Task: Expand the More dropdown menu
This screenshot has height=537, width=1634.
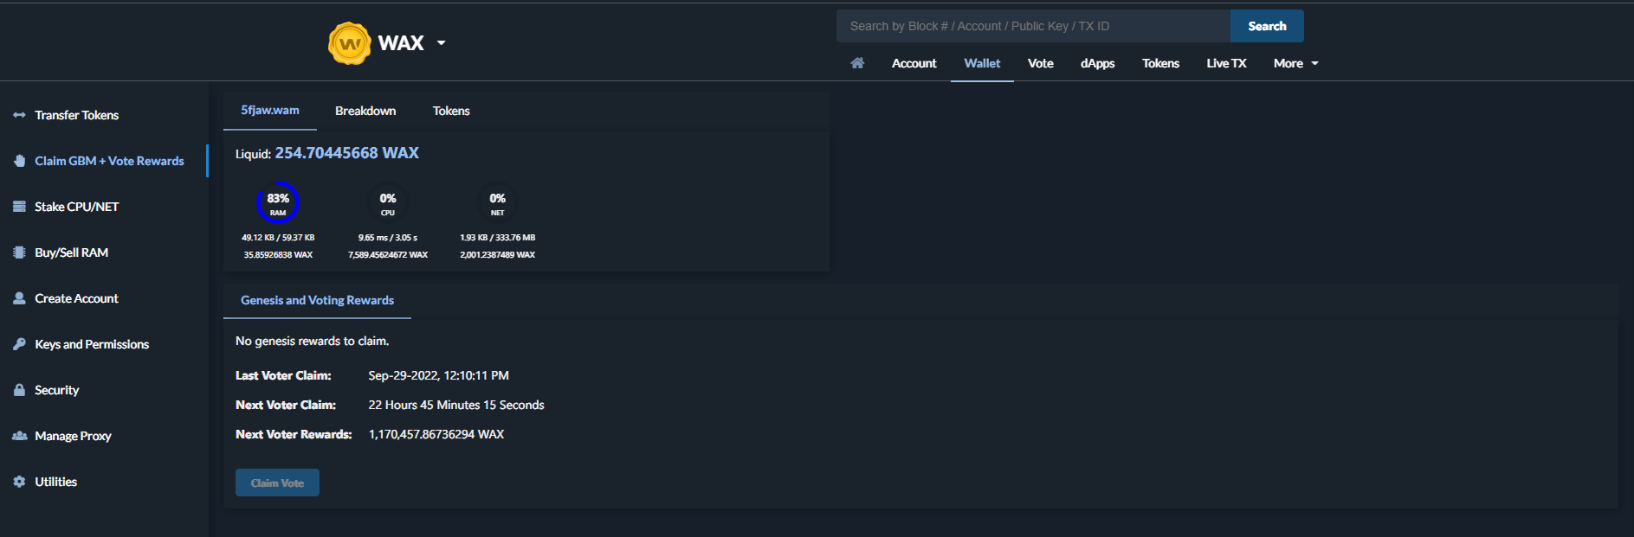Action: [x=1295, y=63]
